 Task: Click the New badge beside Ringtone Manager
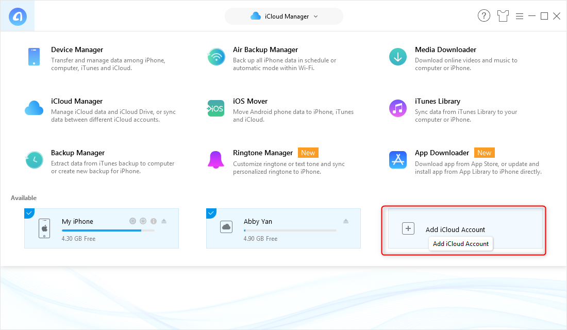(x=308, y=153)
